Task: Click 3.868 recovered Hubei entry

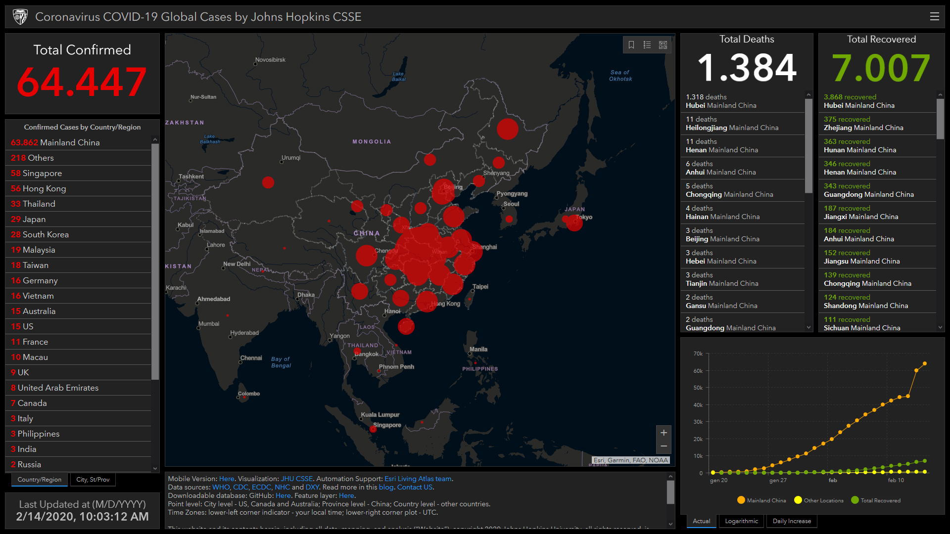Action: [x=878, y=101]
